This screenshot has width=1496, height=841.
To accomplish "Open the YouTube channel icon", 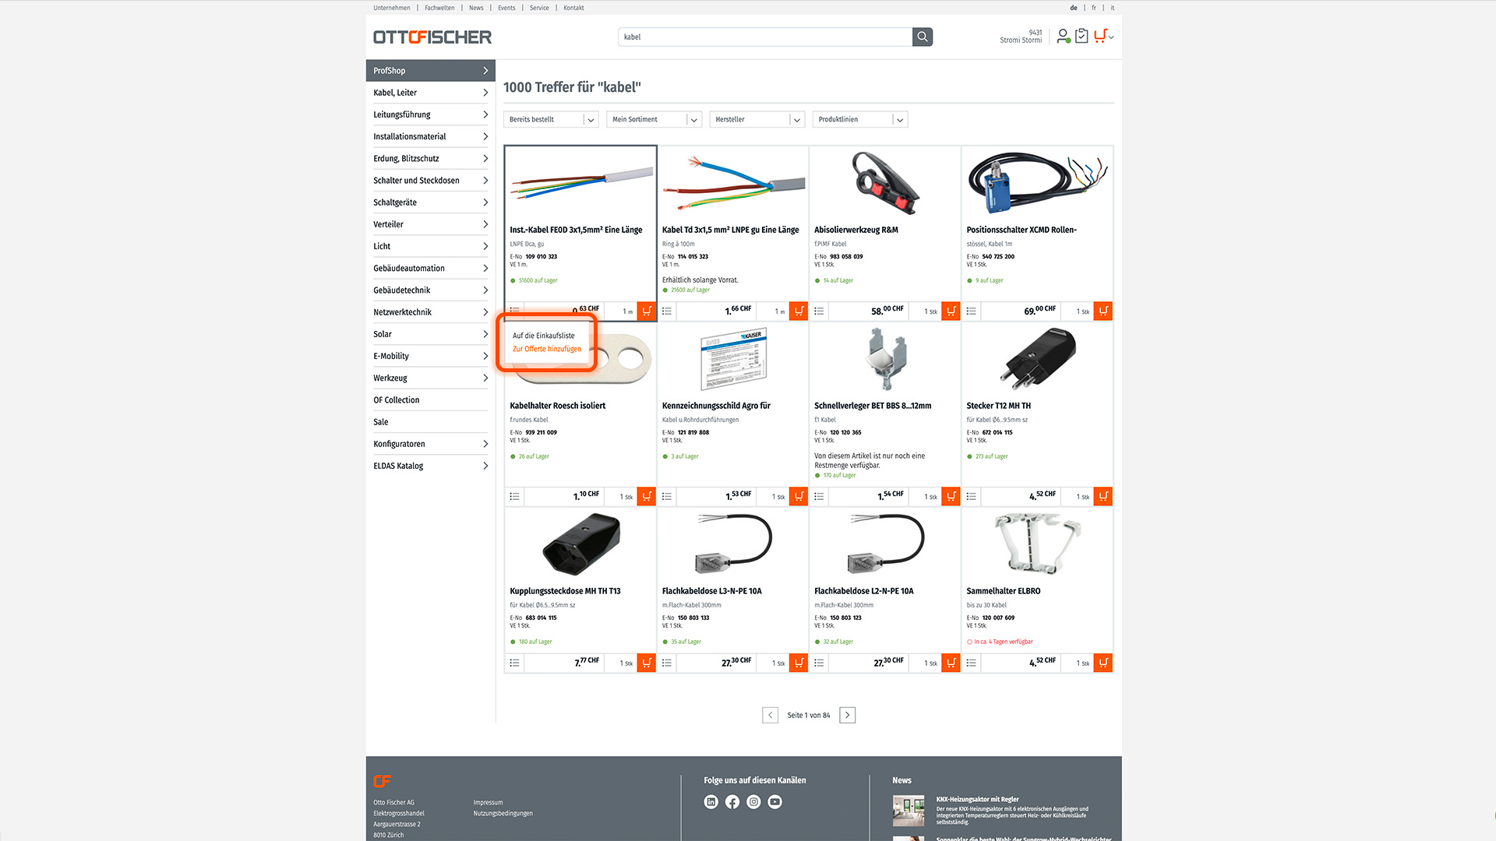I will [774, 802].
